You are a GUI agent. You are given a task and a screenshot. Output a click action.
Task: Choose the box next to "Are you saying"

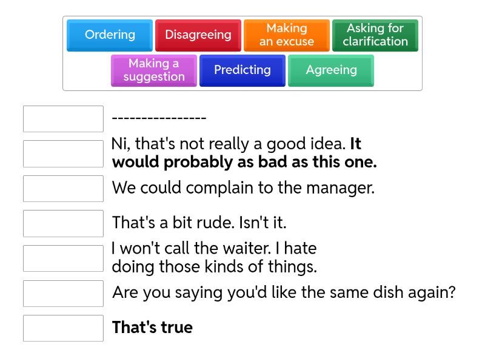coord(64,294)
